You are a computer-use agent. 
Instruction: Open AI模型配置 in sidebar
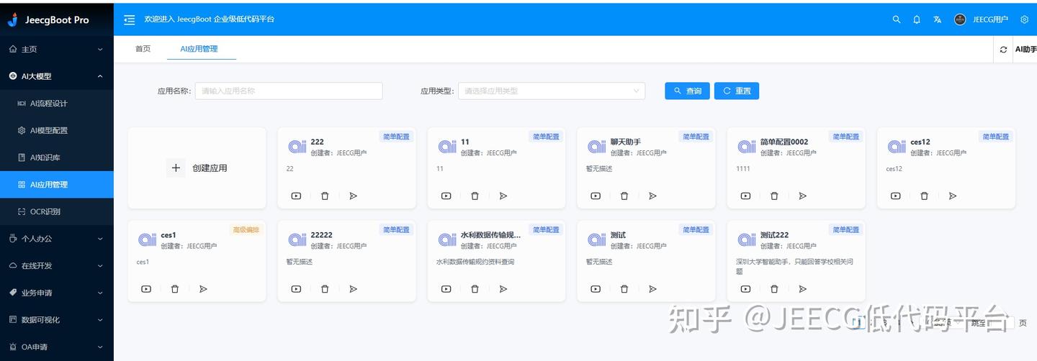[57, 130]
